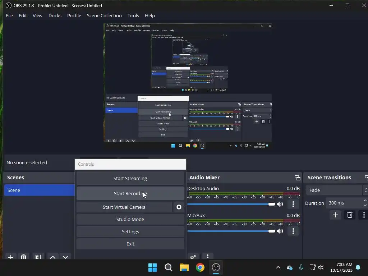Click the Controls dock title bar

130,164
